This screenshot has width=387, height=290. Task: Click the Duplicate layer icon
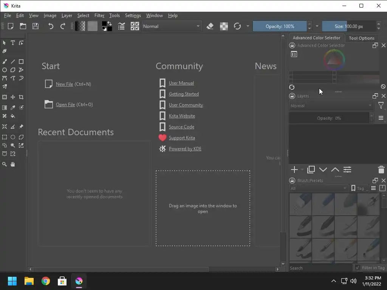pyautogui.click(x=311, y=170)
